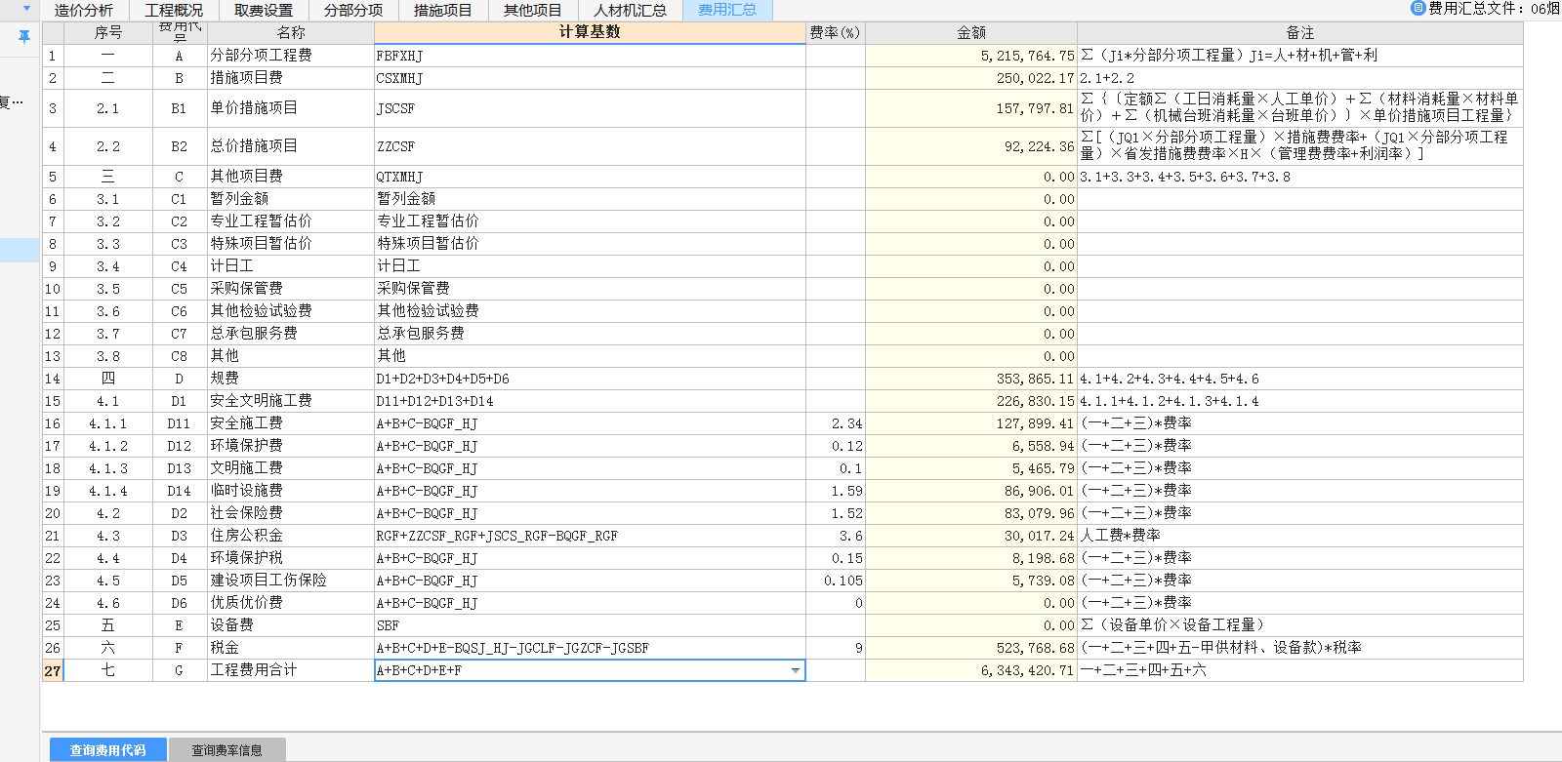Click row number 27 header
The width and height of the screenshot is (1562, 762).
53,670
